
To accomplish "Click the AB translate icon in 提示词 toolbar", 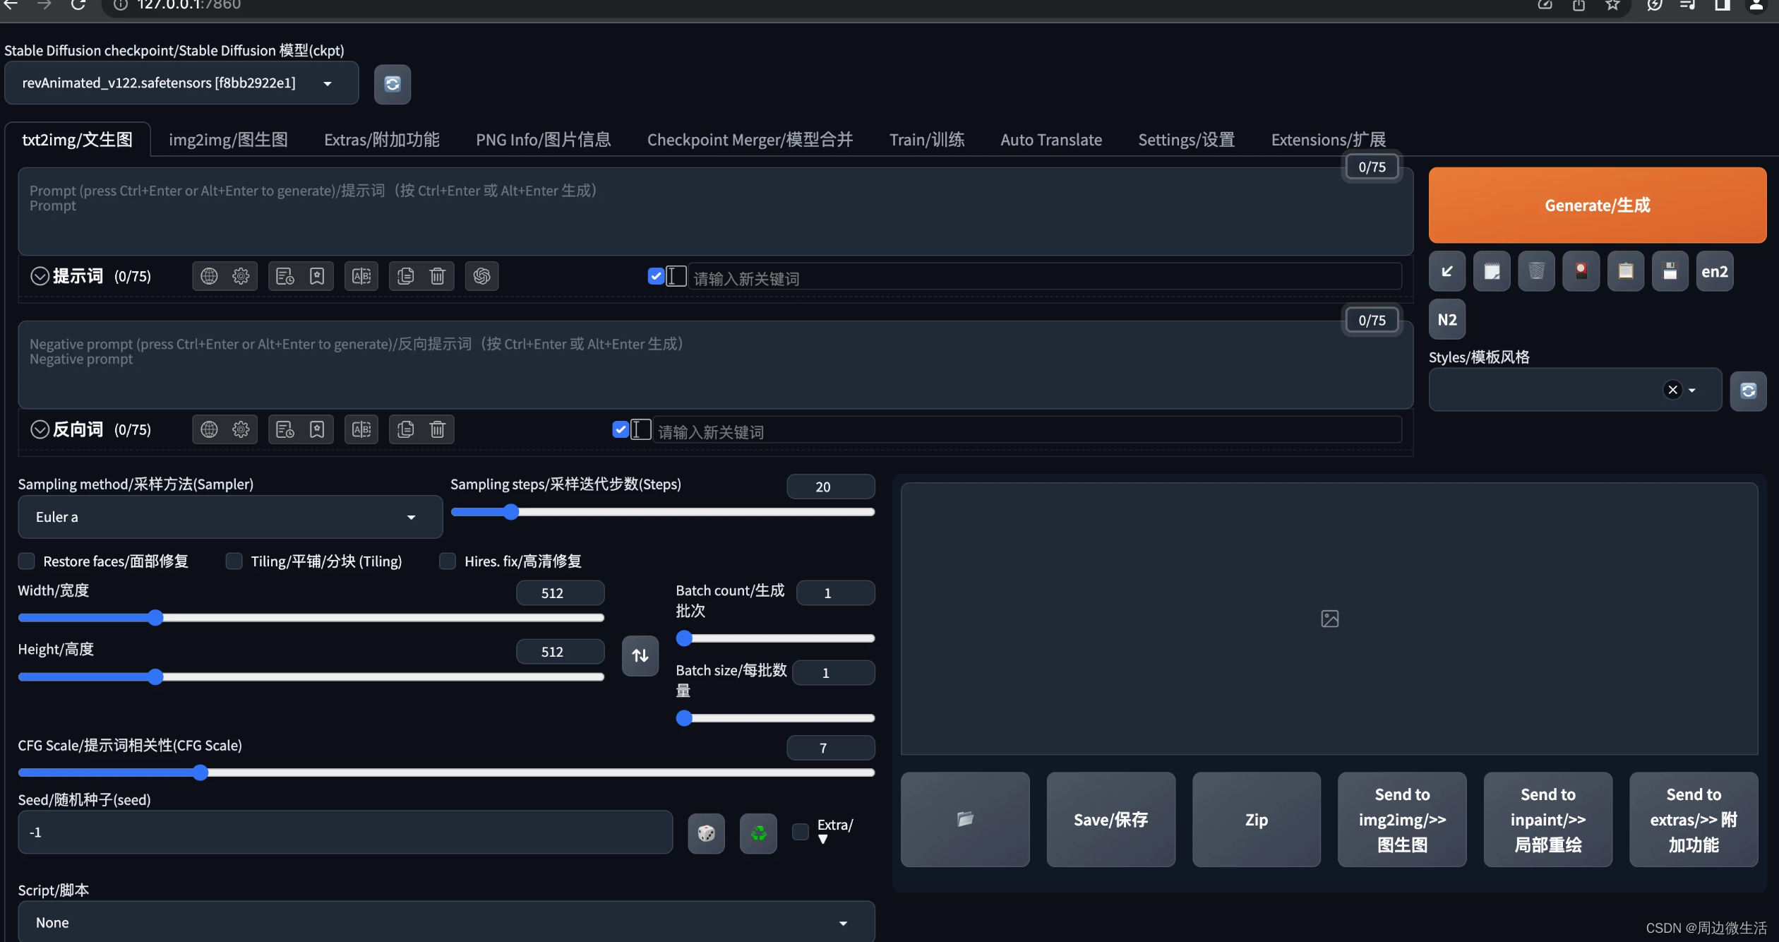I will (x=361, y=276).
